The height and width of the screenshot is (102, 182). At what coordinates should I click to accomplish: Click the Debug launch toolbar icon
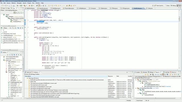pyautogui.click(x=17, y=6)
